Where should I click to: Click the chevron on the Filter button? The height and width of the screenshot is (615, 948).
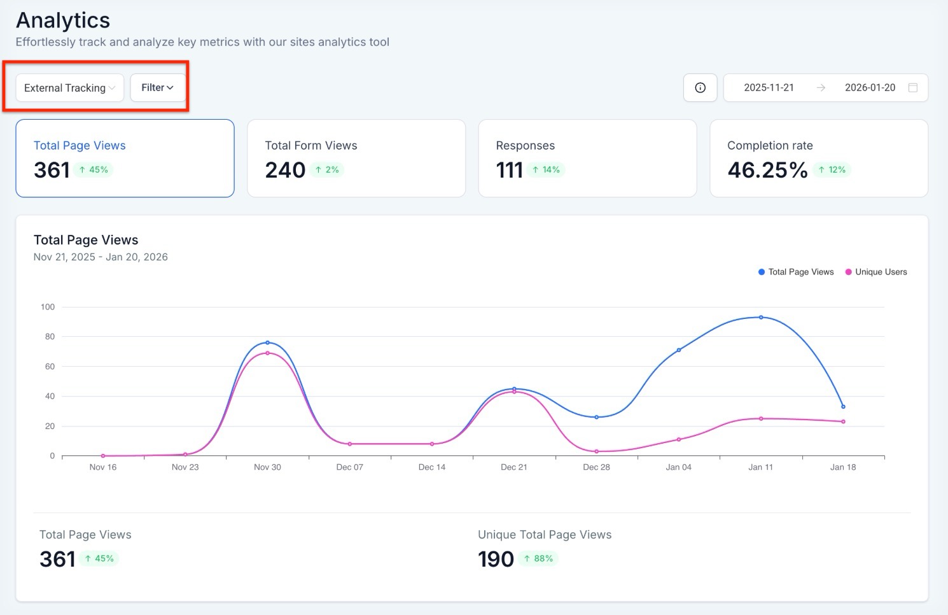171,88
